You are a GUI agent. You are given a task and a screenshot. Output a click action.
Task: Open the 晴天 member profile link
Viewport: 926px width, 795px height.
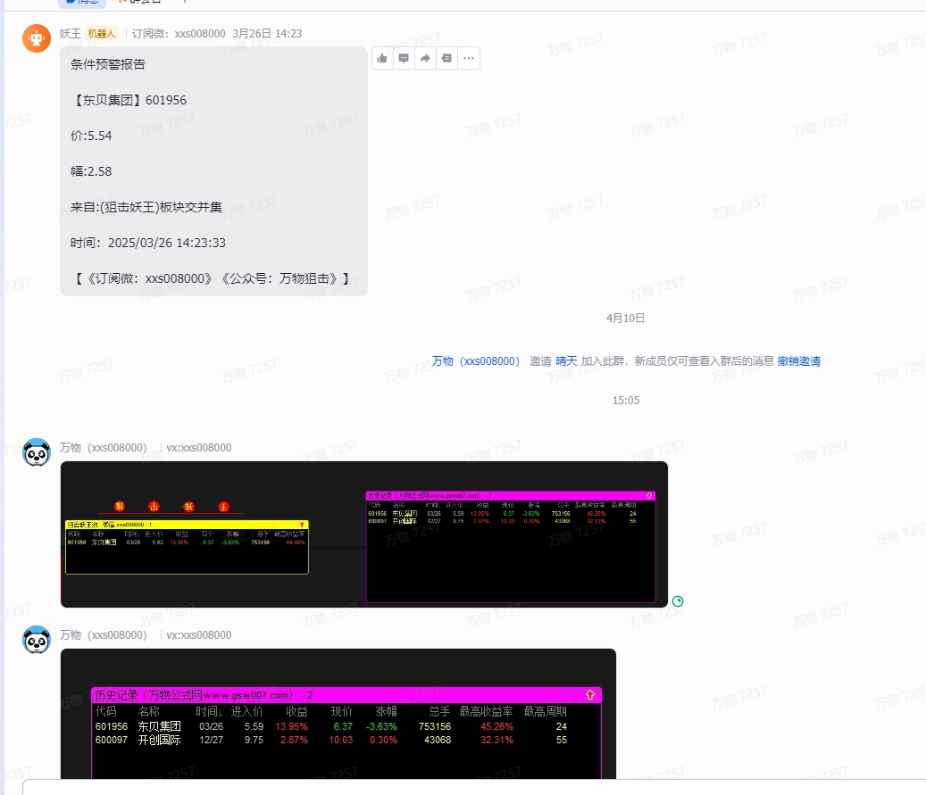tap(566, 360)
